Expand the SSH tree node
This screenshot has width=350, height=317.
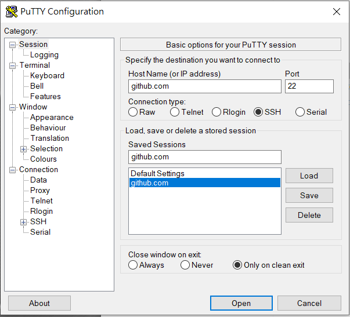coord(23,222)
